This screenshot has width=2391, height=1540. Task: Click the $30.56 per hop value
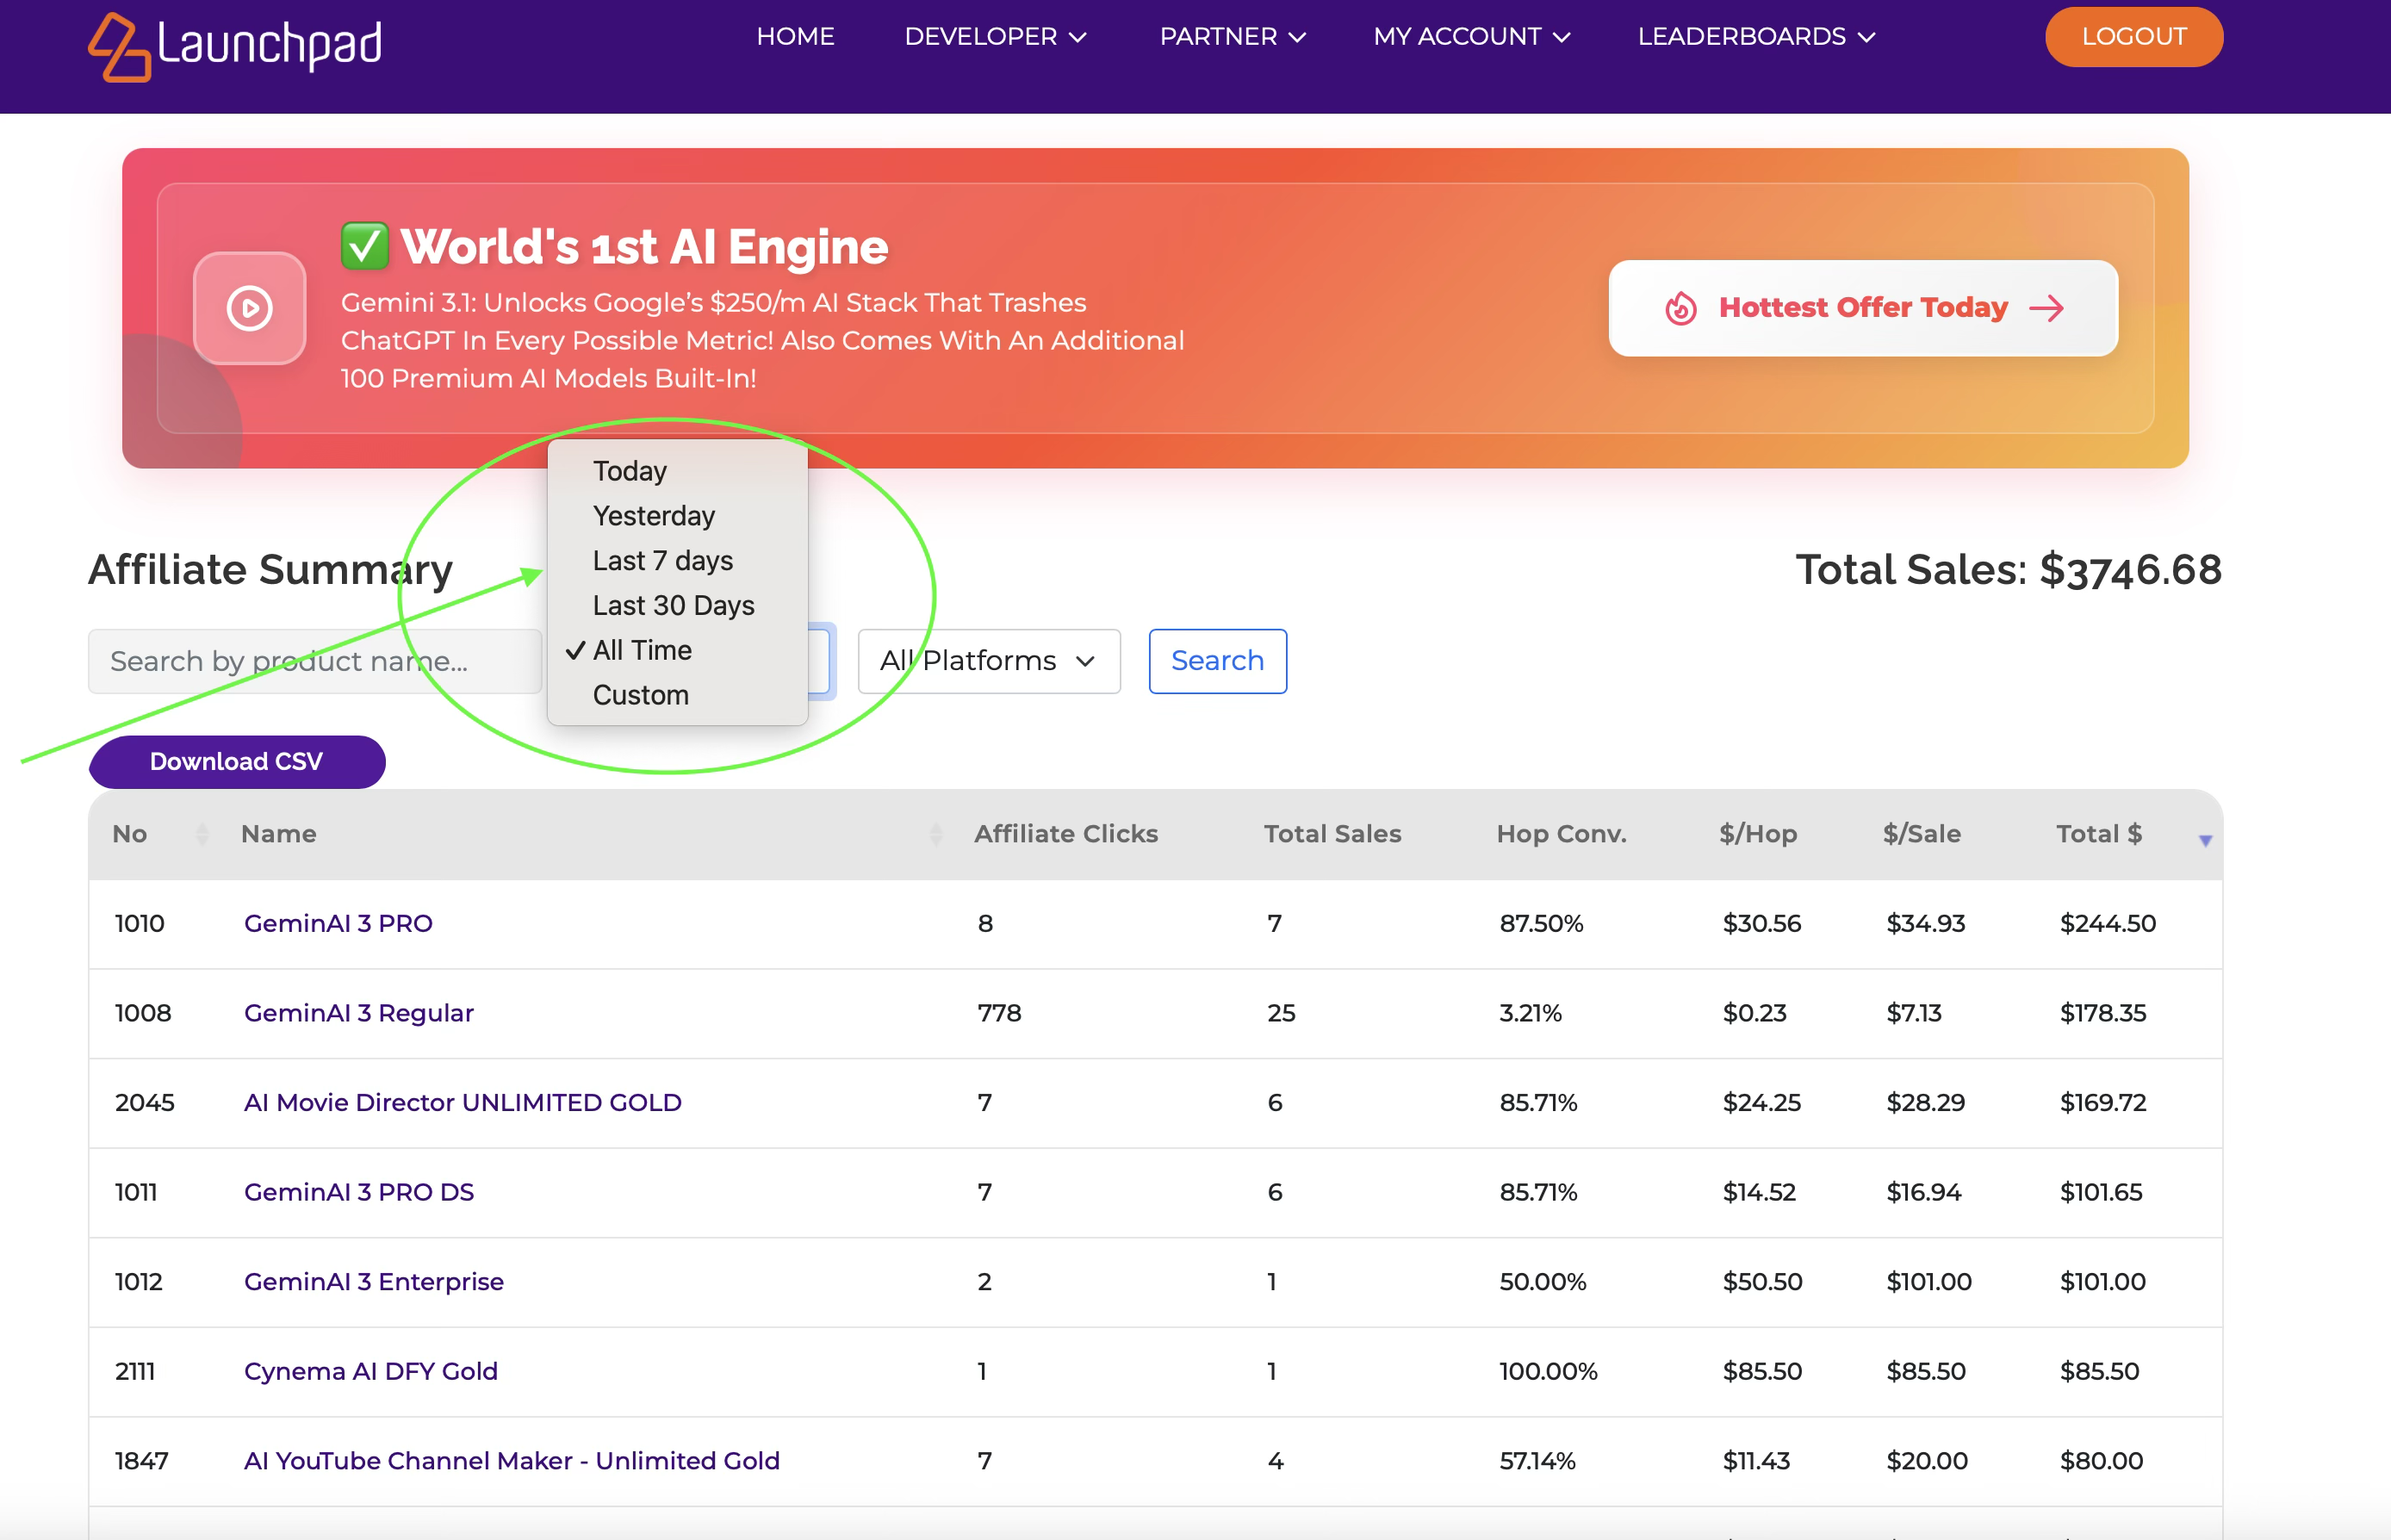point(1762,924)
